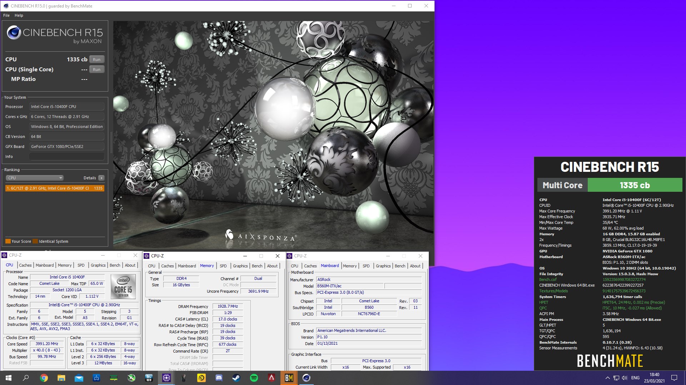Launch Apex Legends taskbar icon
686x385 pixels.
272,378
